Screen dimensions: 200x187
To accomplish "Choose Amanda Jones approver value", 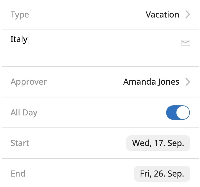I will click(151, 82).
